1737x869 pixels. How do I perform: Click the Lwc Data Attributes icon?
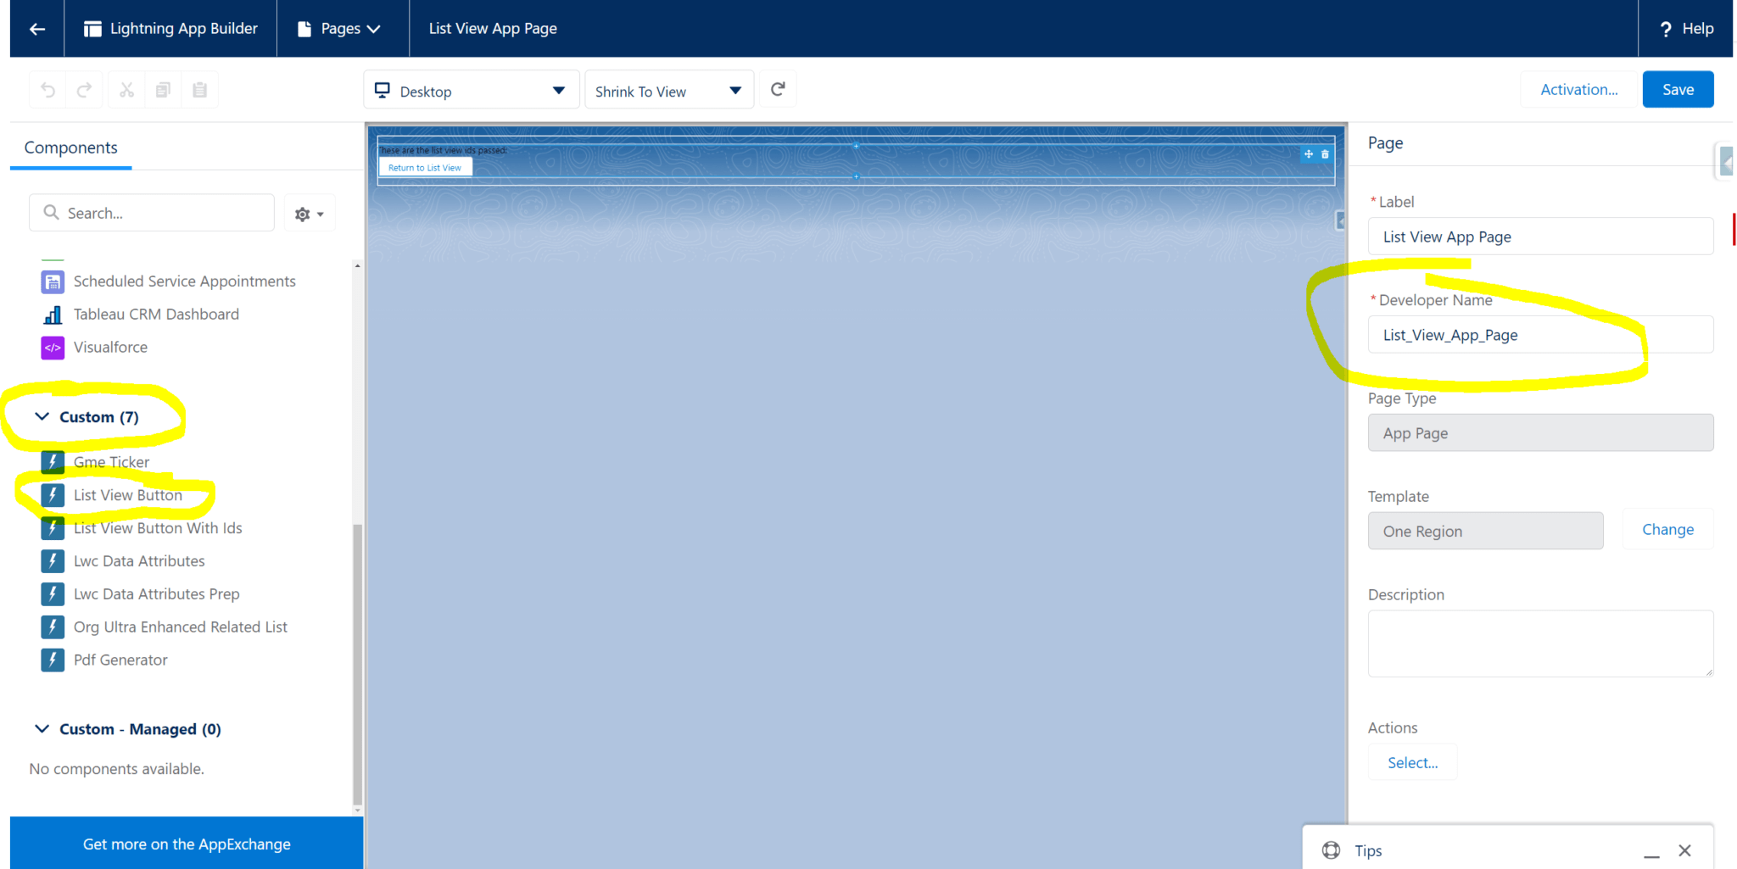[53, 561]
